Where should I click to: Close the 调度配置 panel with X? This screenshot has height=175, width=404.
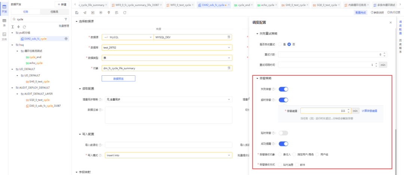point(391,23)
